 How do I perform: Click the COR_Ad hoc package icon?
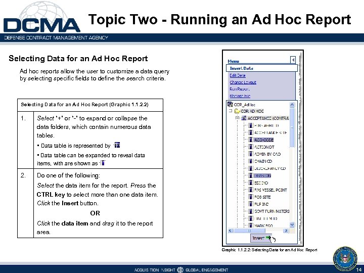[x=230, y=105]
